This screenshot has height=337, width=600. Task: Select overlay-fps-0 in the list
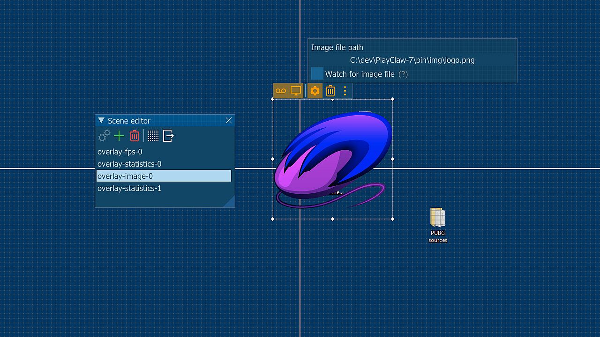click(120, 152)
